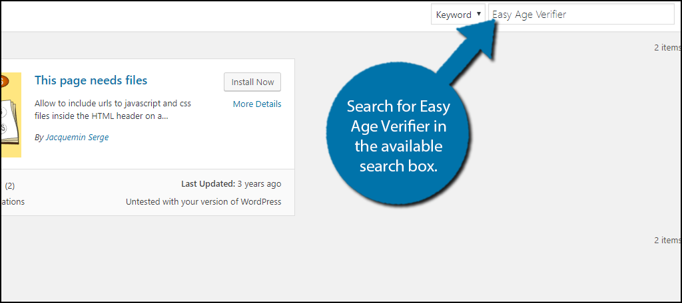
Task: Visit author Jacquemin Serge's link
Action: (77, 138)
